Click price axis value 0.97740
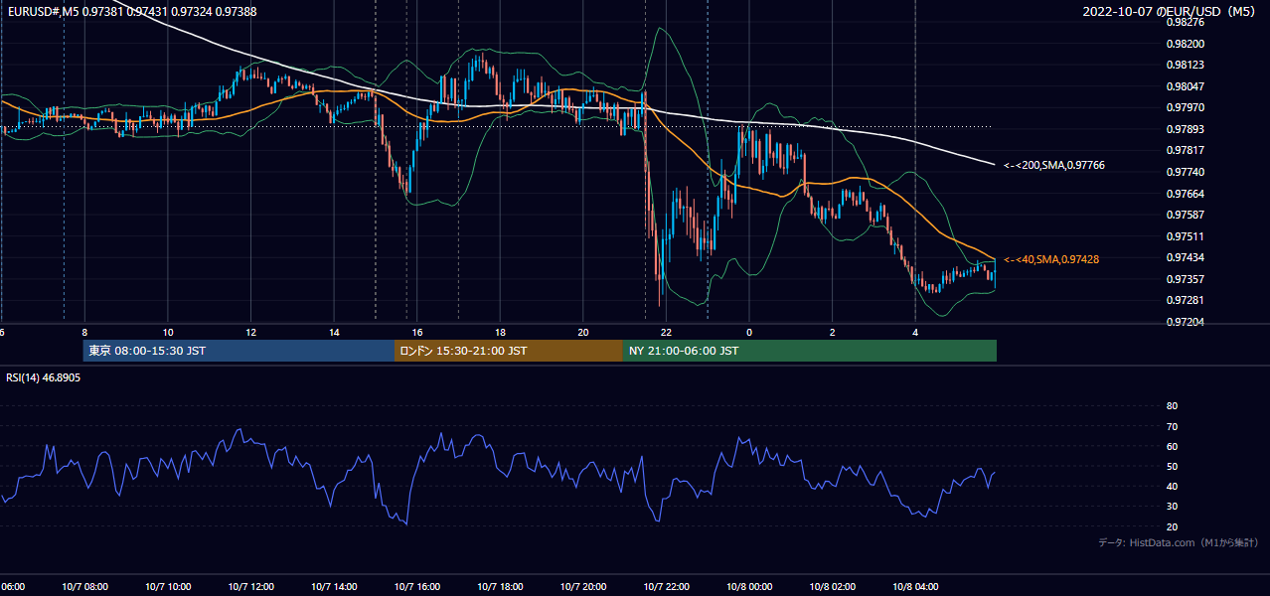Screen dimensions: 1270x596 1186,172
